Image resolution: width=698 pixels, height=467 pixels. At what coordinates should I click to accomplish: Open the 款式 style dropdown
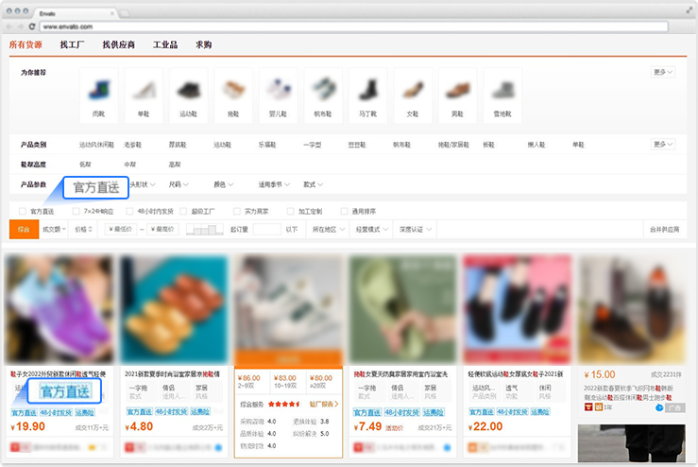click(313, 184)
